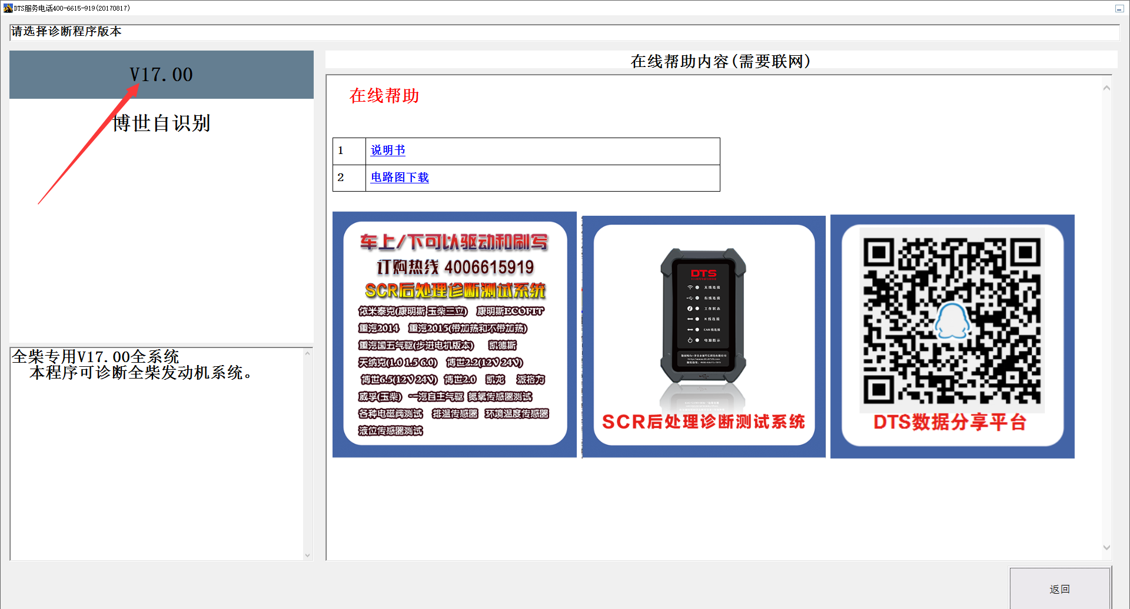1130x609 pixels.
Task: Click the description box scroll up arrow
Action: (307, 353)
